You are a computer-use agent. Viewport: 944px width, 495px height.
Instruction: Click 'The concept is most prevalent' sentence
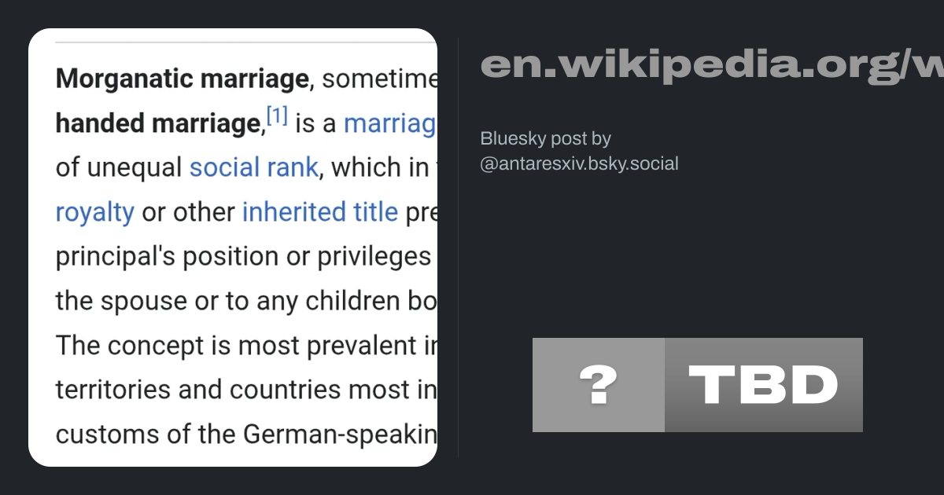coord(244,346)
